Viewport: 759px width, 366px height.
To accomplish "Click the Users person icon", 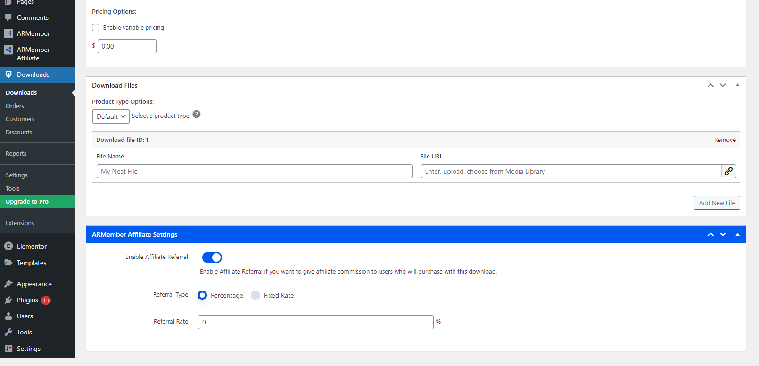I will [x=8, y=316].
